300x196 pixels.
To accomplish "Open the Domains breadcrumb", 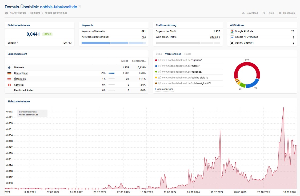I will (x=35, y=13).
